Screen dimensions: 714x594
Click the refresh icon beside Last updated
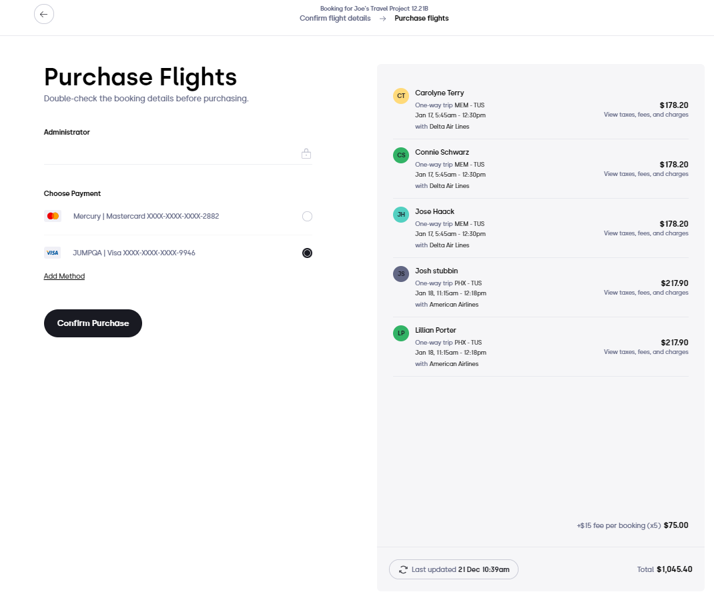pos(403,569)
